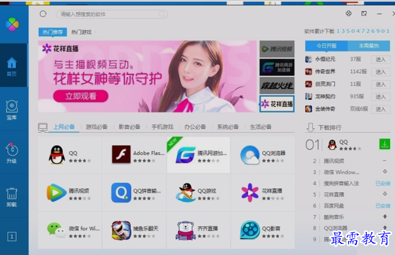Select the 穿越火线 banner thumbnail

[277, 86]
